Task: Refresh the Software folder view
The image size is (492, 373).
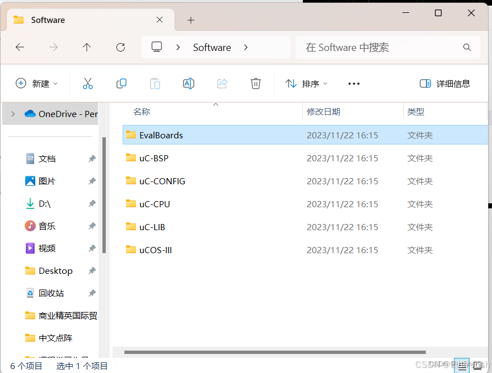Action: (x=120, y=48)
